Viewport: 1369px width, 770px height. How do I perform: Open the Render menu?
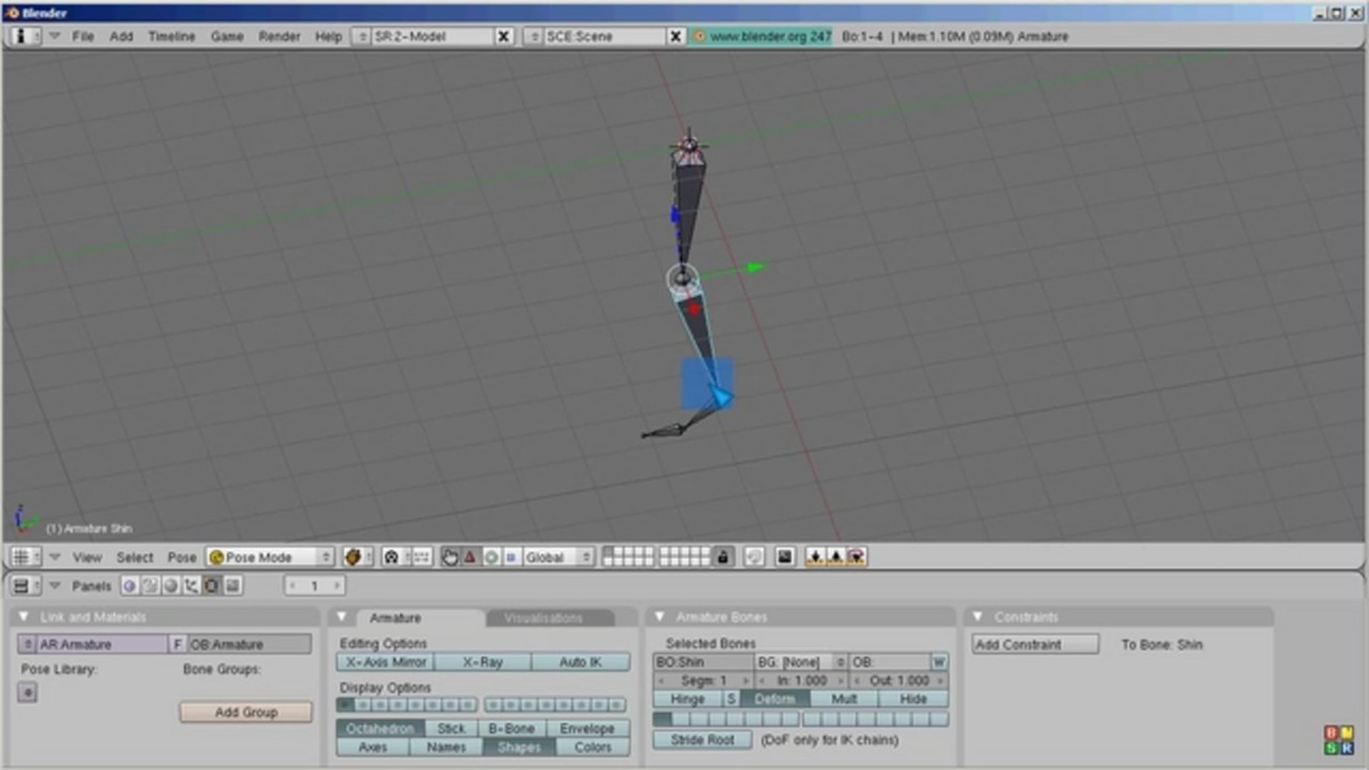[x=279, y=37]
